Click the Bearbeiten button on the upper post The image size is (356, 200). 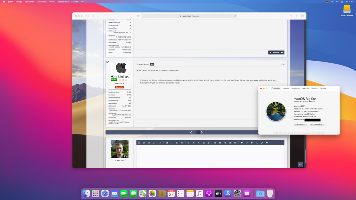click(274, 53)
